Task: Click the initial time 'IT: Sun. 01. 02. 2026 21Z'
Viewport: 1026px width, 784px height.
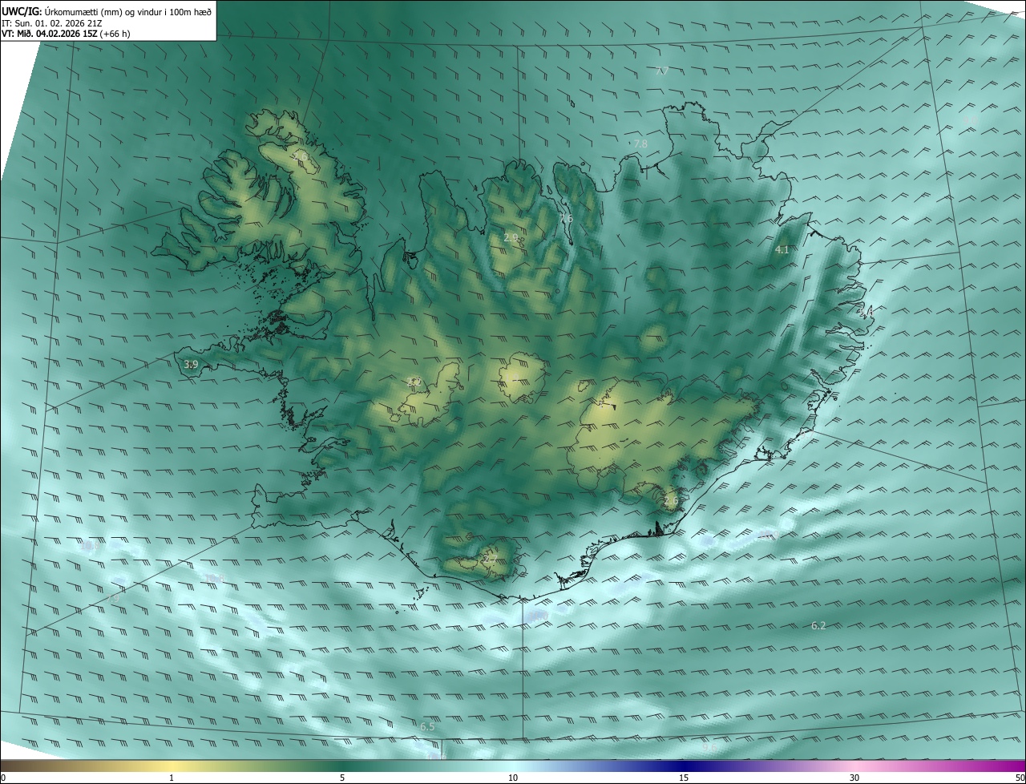Action: [x=54, y=22]
